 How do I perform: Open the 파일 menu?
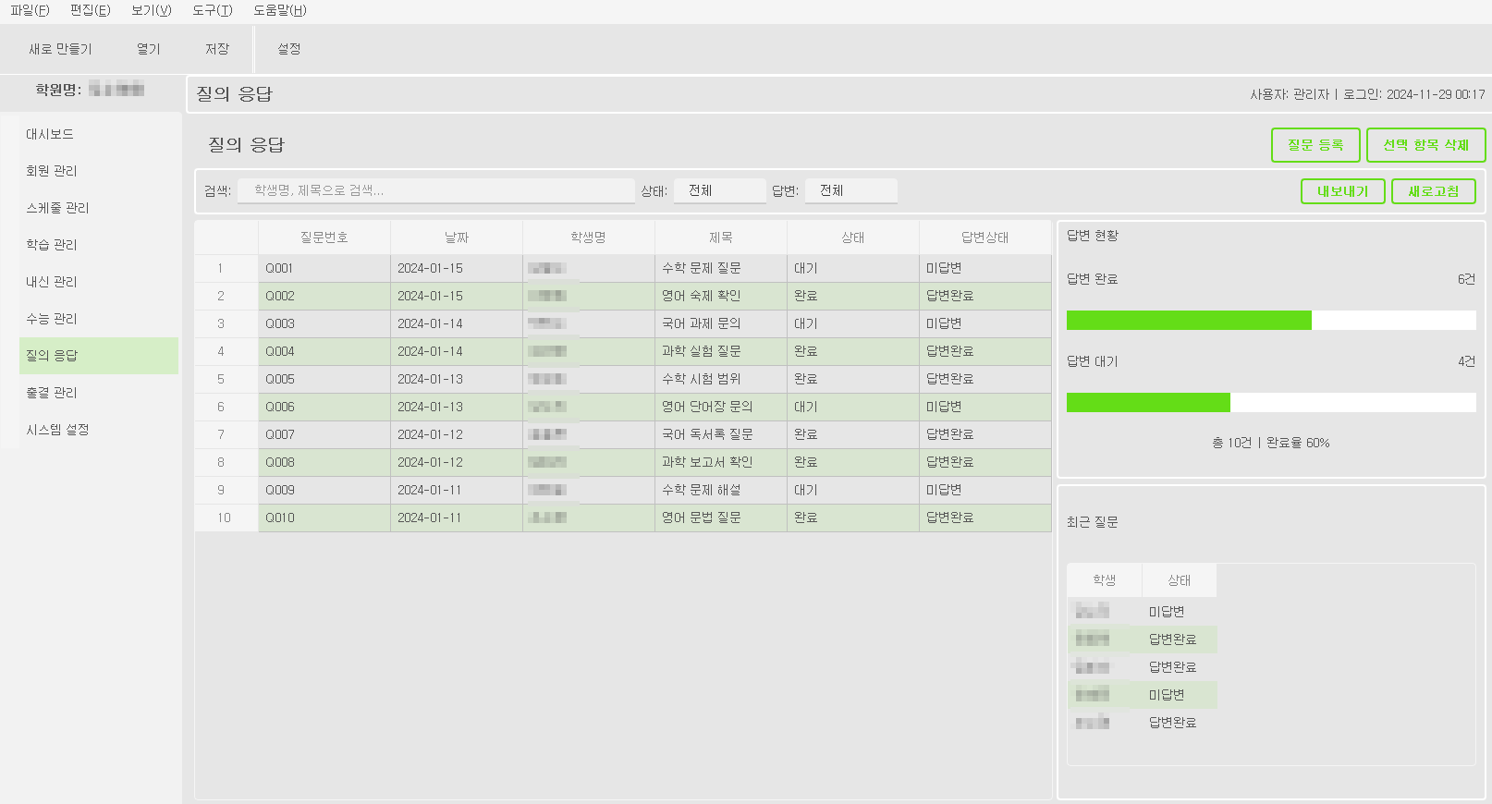(30, 10)
